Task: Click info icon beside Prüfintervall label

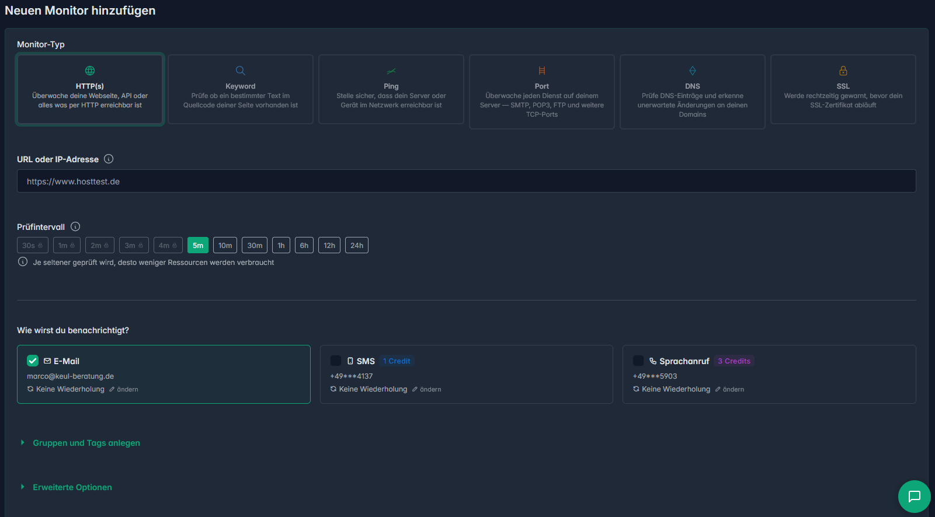Action: [75, 226]
